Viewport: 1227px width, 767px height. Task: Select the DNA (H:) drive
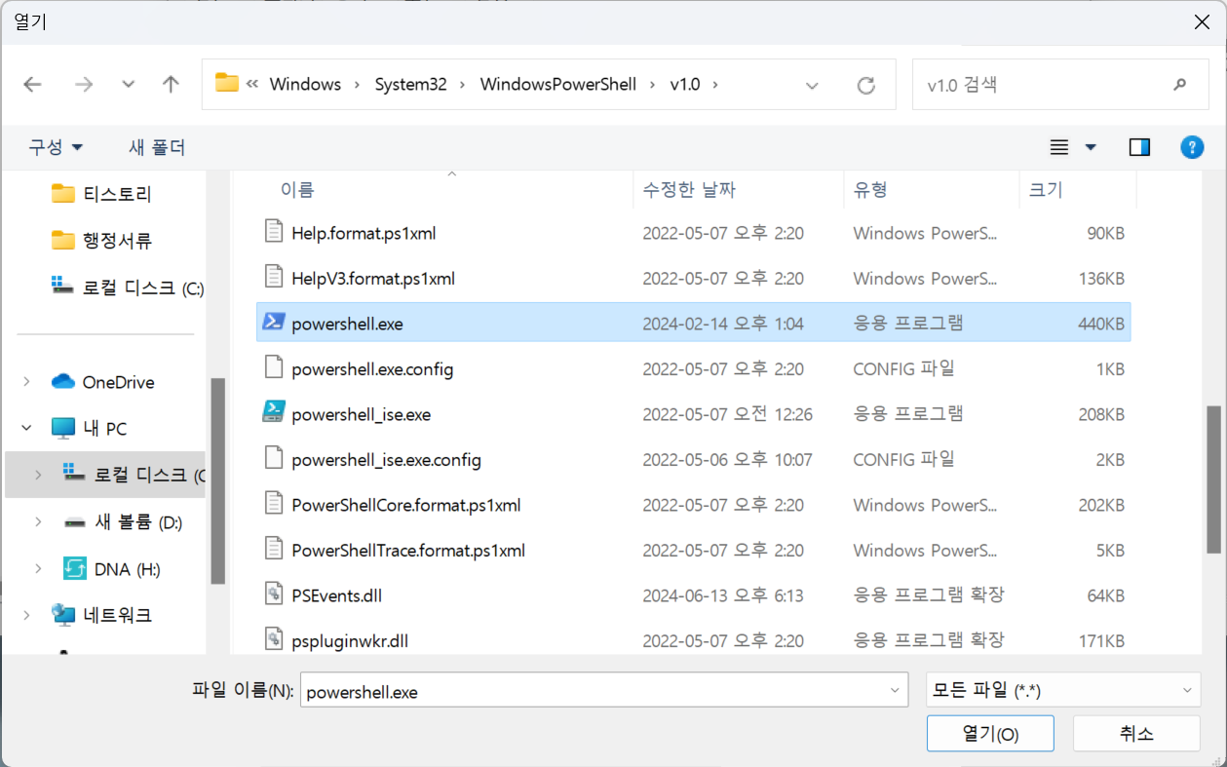point(112,569)
